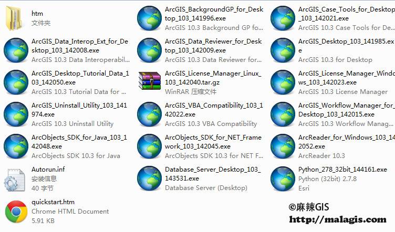Click the Chrome icon for quickstart.htm
Screen dimensions: 395x232
[x=16, y=212]
